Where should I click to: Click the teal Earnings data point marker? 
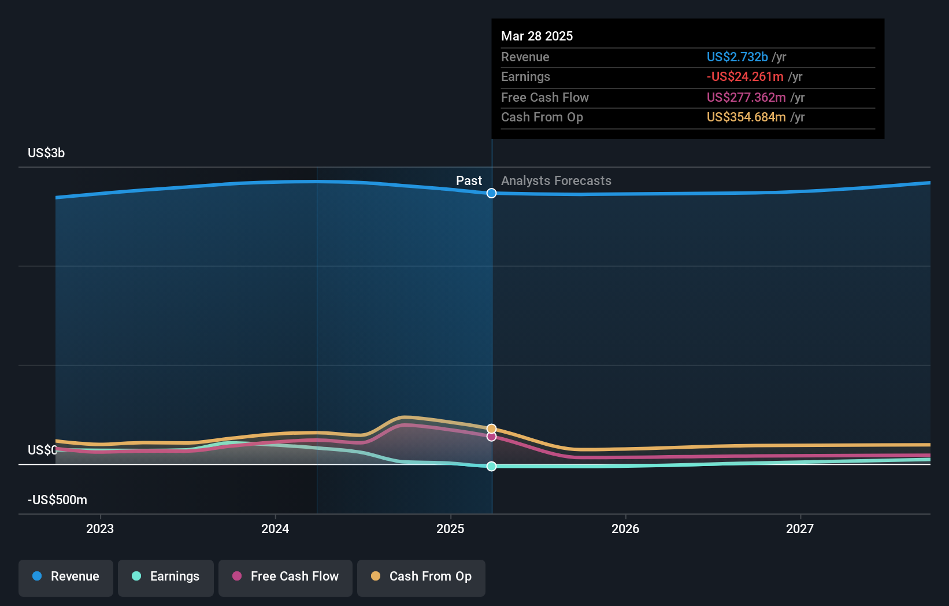pyautogui.click(x=491, y=466)
